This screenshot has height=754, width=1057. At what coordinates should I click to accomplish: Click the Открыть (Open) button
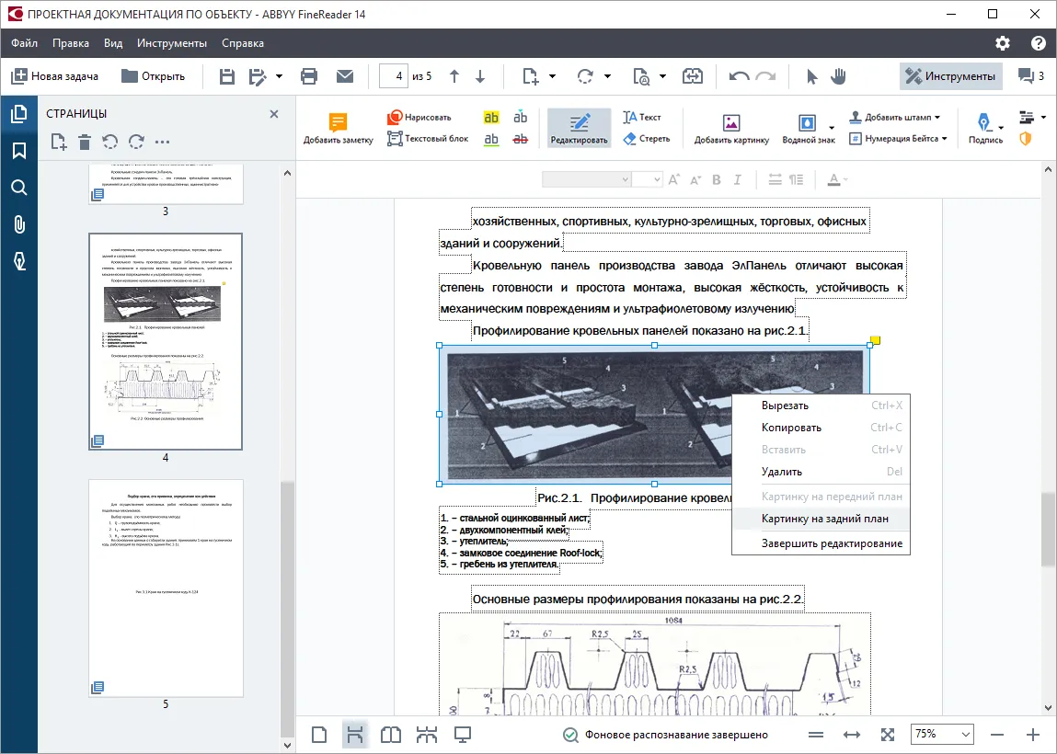[154, 76]
